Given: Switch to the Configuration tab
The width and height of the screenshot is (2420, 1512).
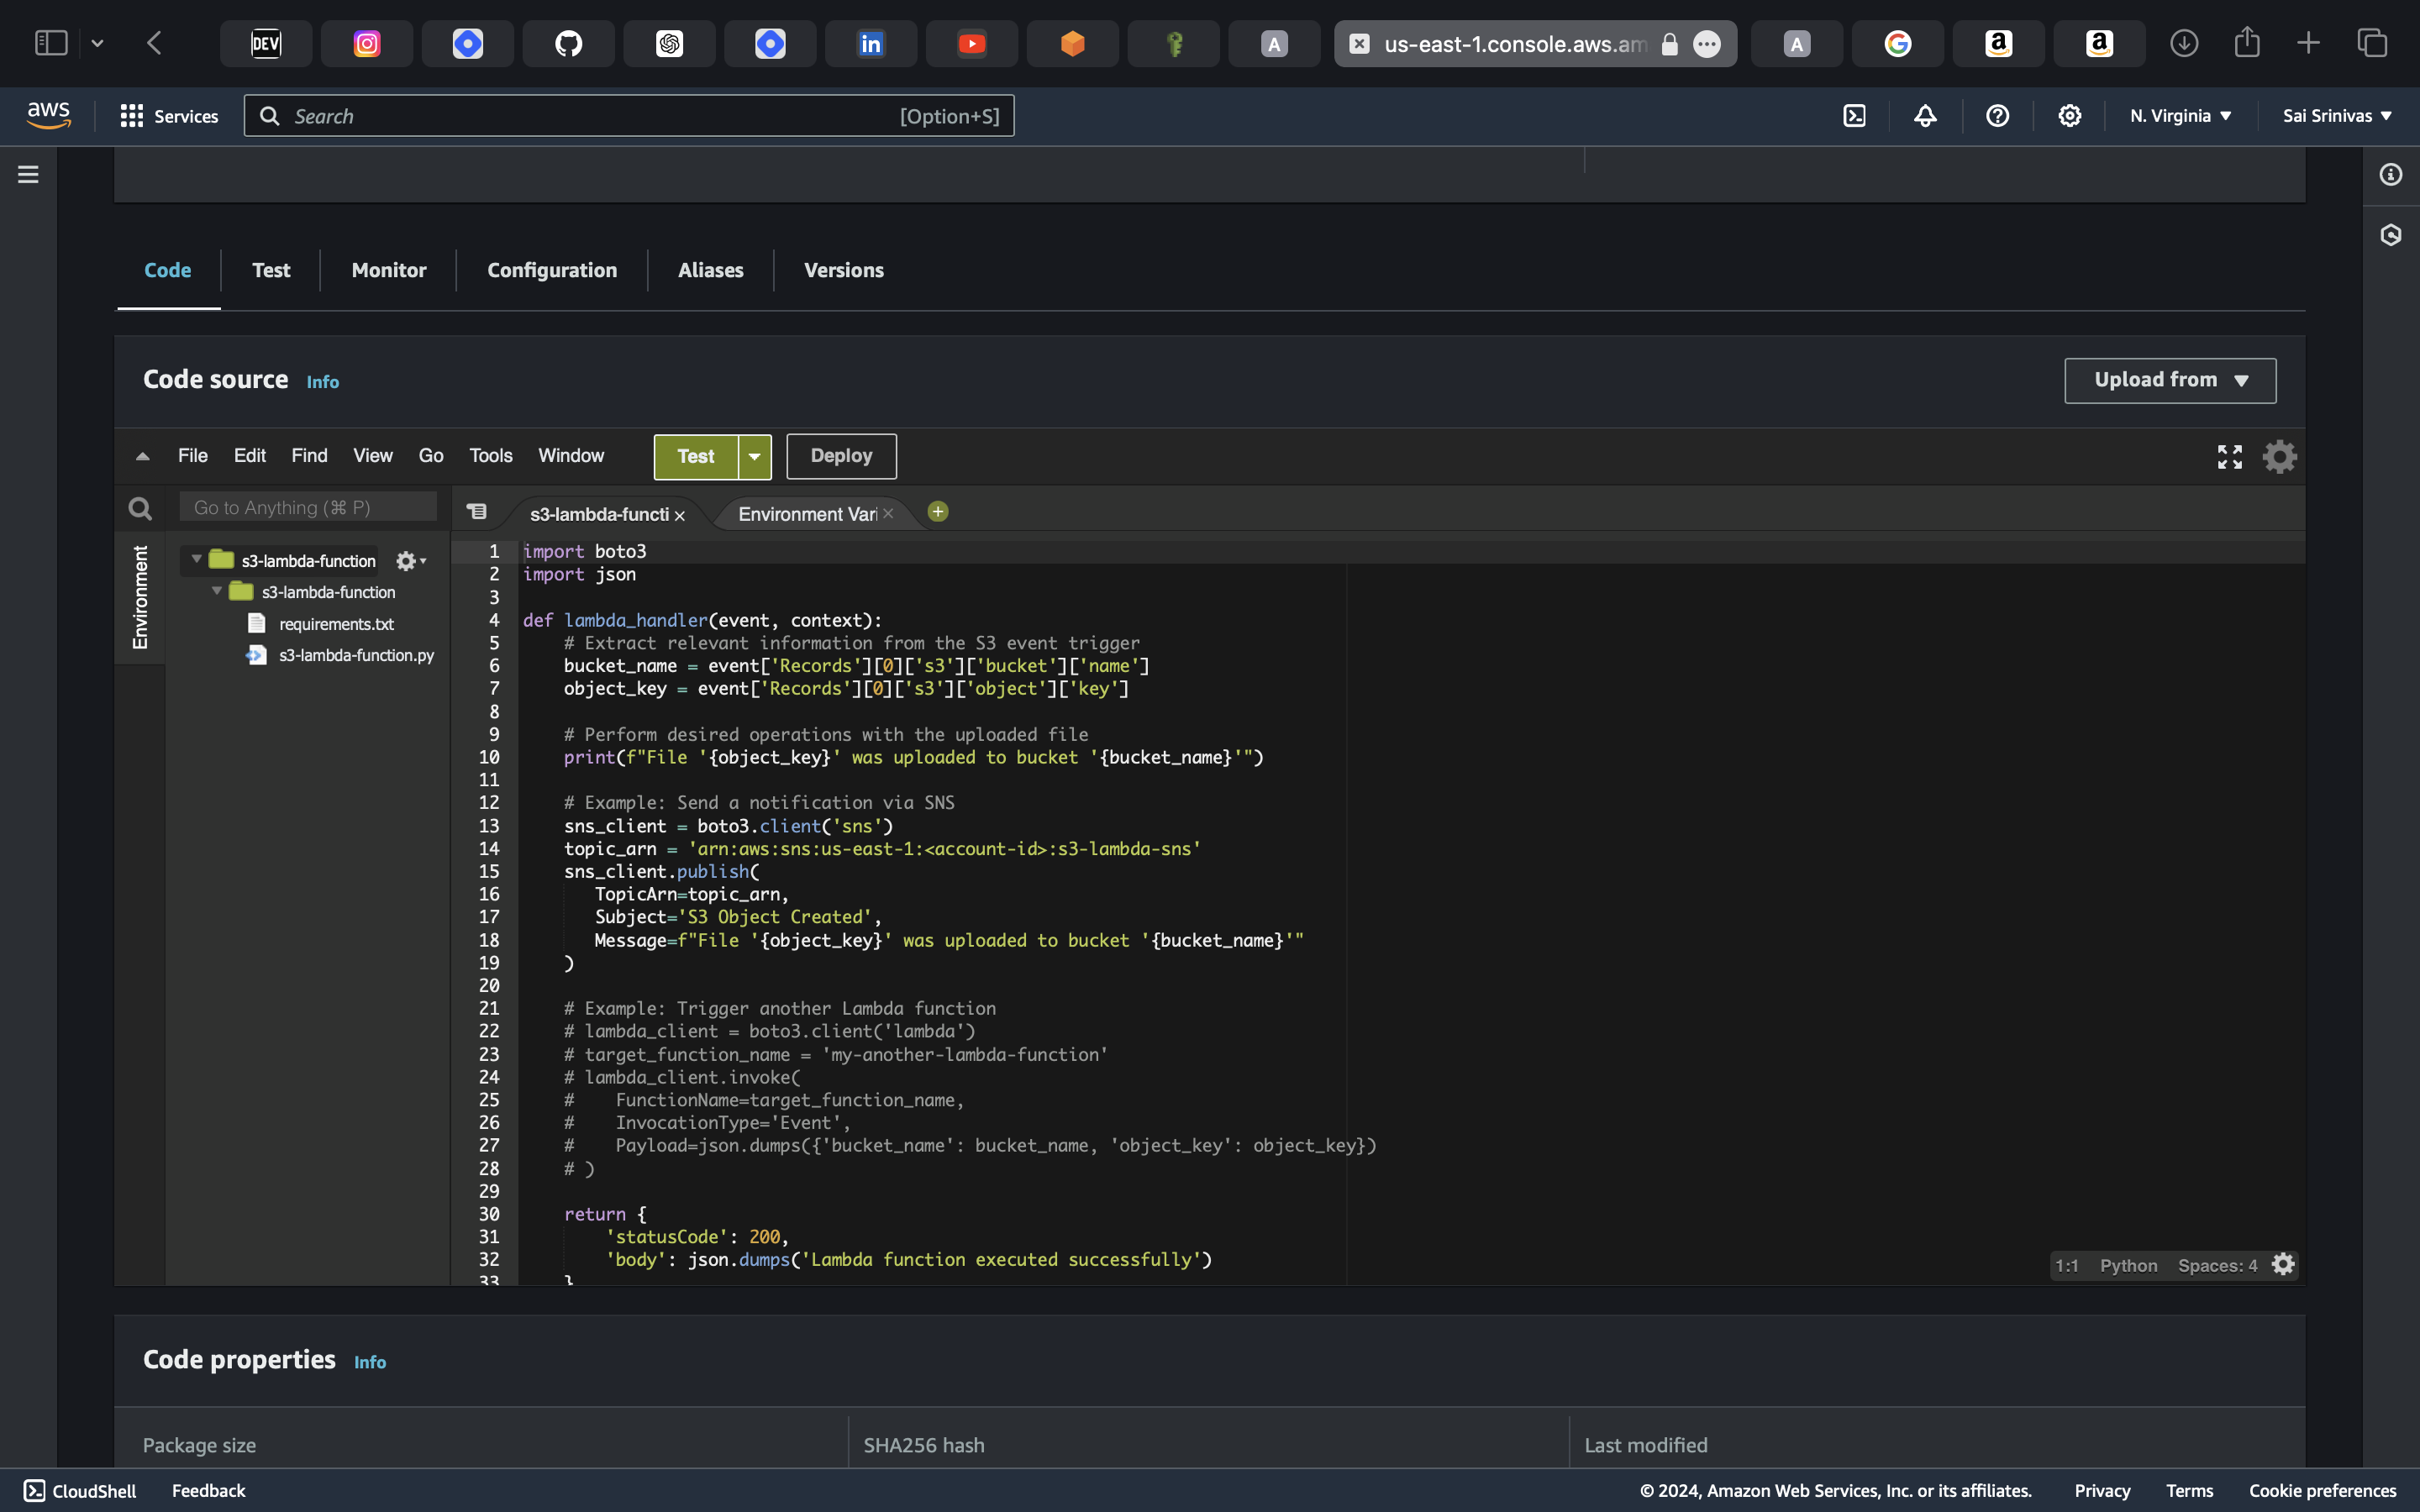Looking at the screenshot, I should [552, 270].
